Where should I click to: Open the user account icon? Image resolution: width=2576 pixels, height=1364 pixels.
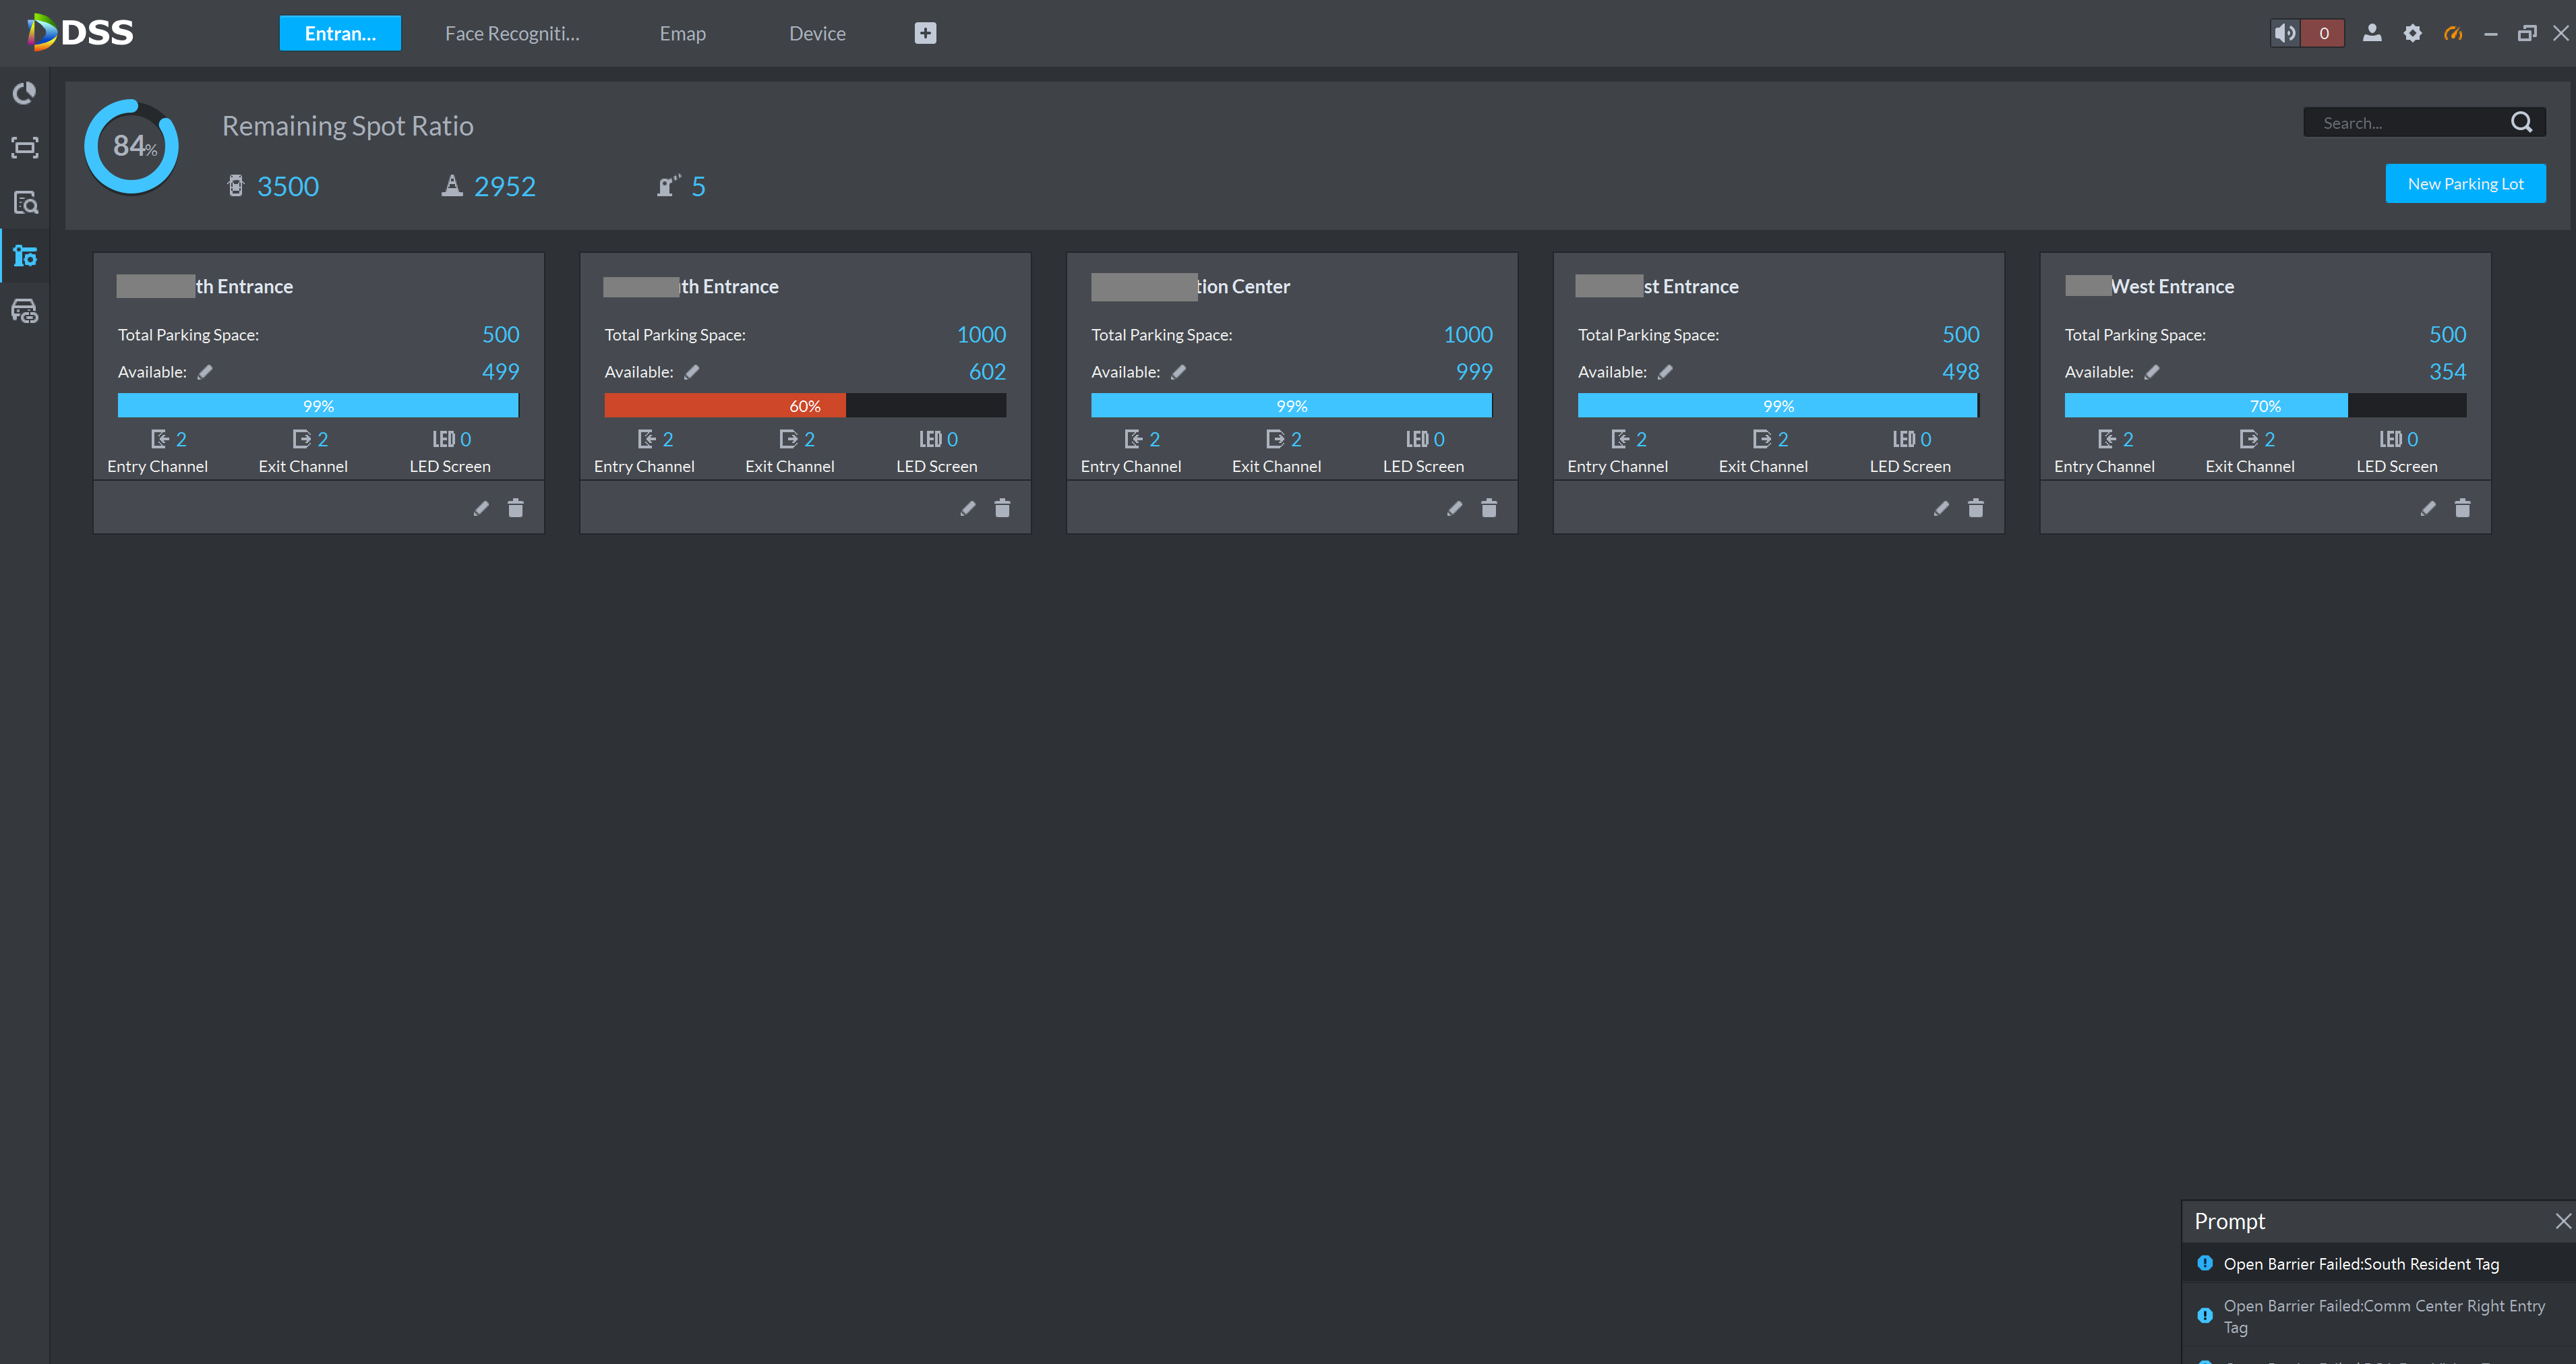(x=2371, y=33)
